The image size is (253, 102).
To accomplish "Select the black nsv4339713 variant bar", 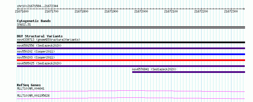I will [x=131, y=42].
